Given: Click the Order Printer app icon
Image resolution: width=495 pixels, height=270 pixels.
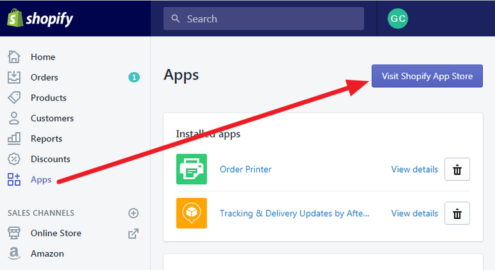Looking at the screenshot, I should [x=191, y=170].
